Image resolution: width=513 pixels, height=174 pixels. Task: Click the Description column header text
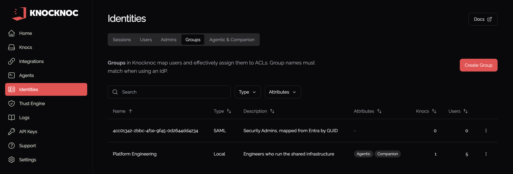tap(255, 111)
